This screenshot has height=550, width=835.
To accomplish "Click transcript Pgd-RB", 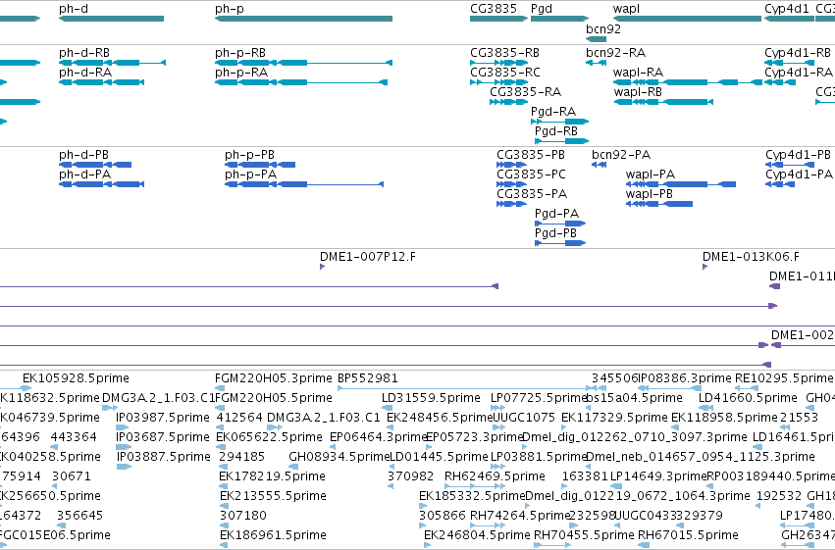I will point(562,141).
